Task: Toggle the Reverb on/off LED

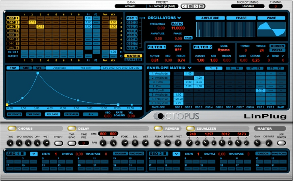Action: [158, 128]
